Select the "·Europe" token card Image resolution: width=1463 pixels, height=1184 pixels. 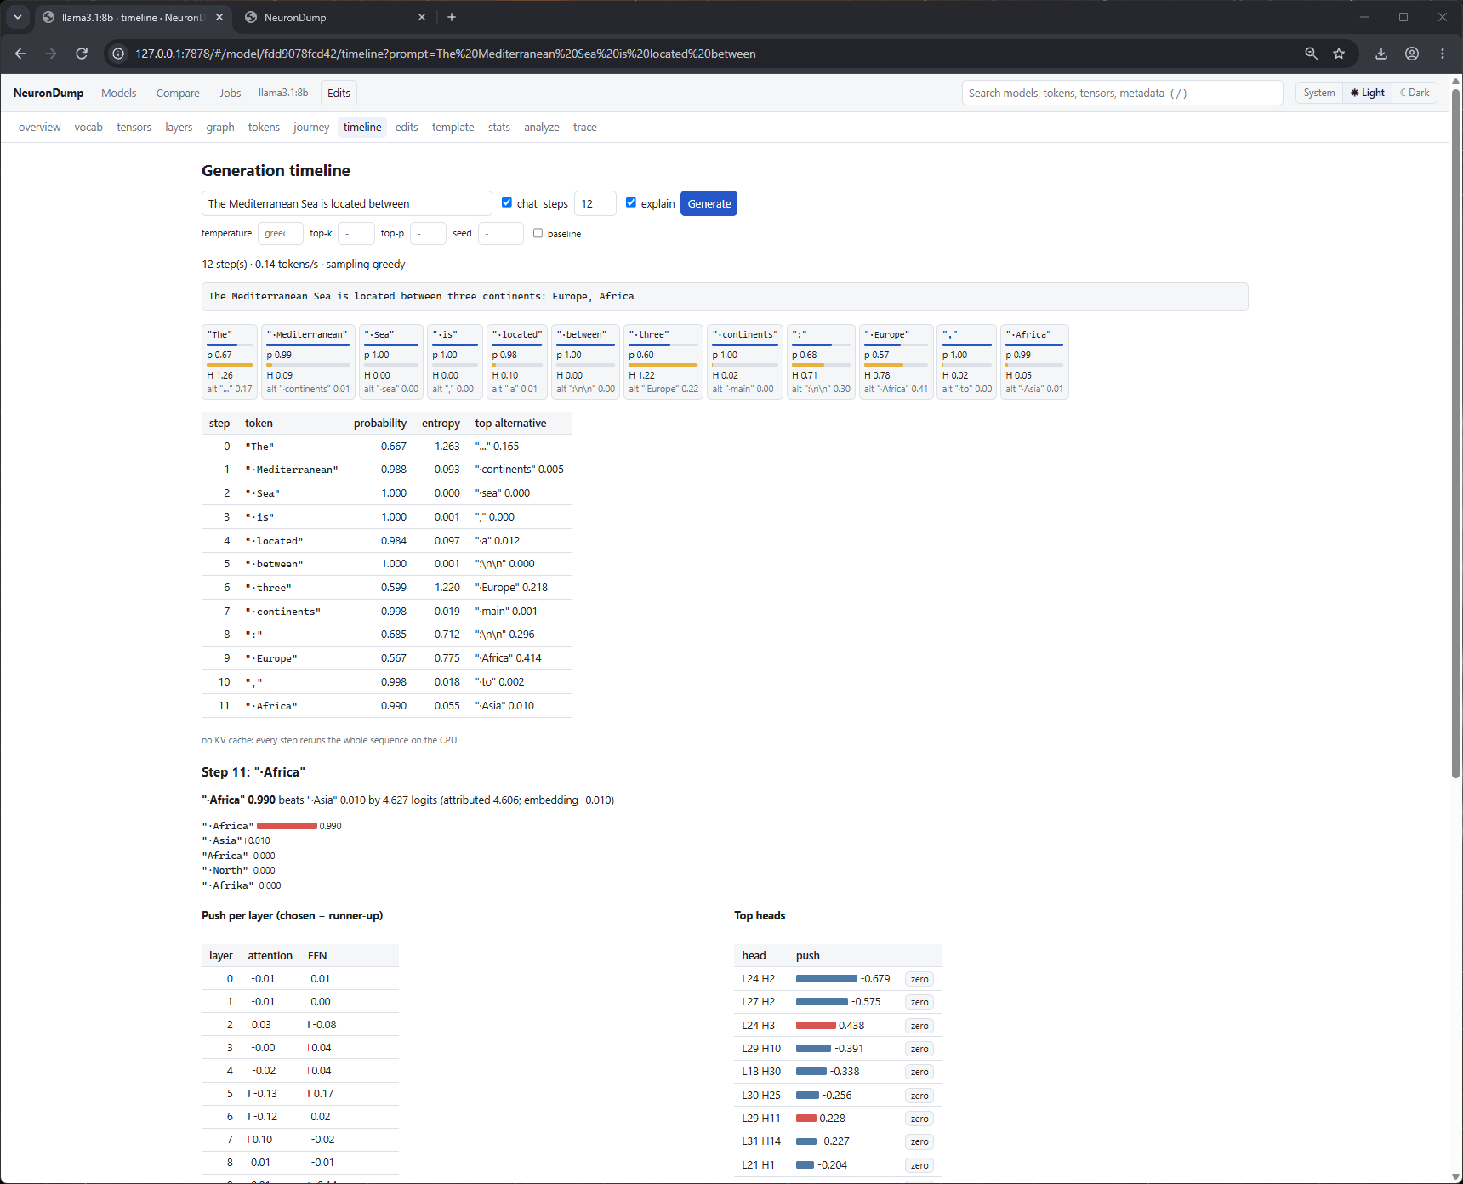coord(896,361)
